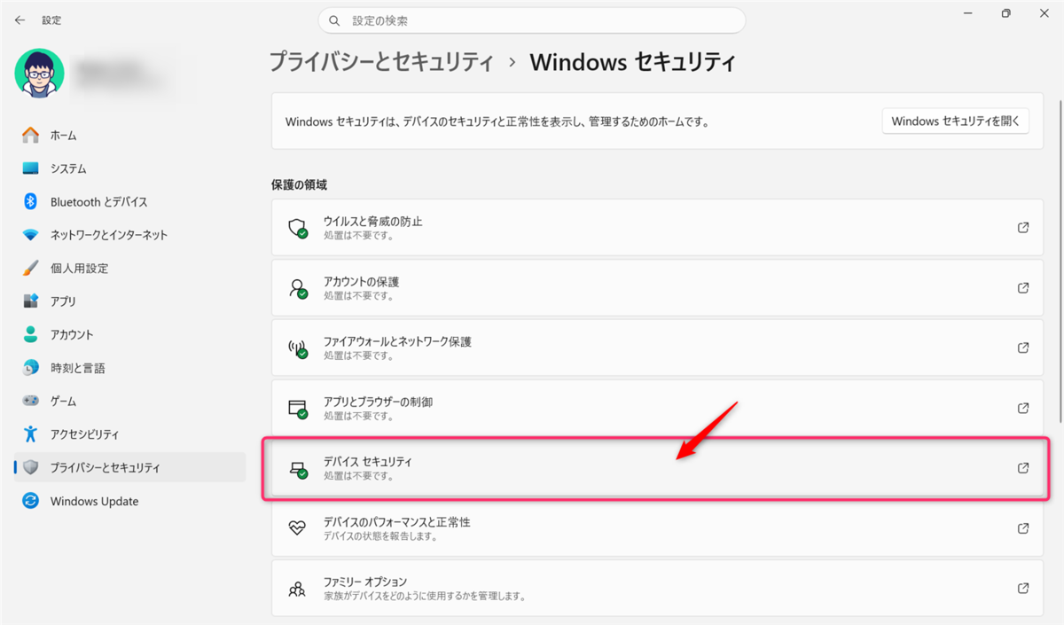The image size is (1064, 625).
Task: Click the システム monitor icon
Action: pos(31,168)
